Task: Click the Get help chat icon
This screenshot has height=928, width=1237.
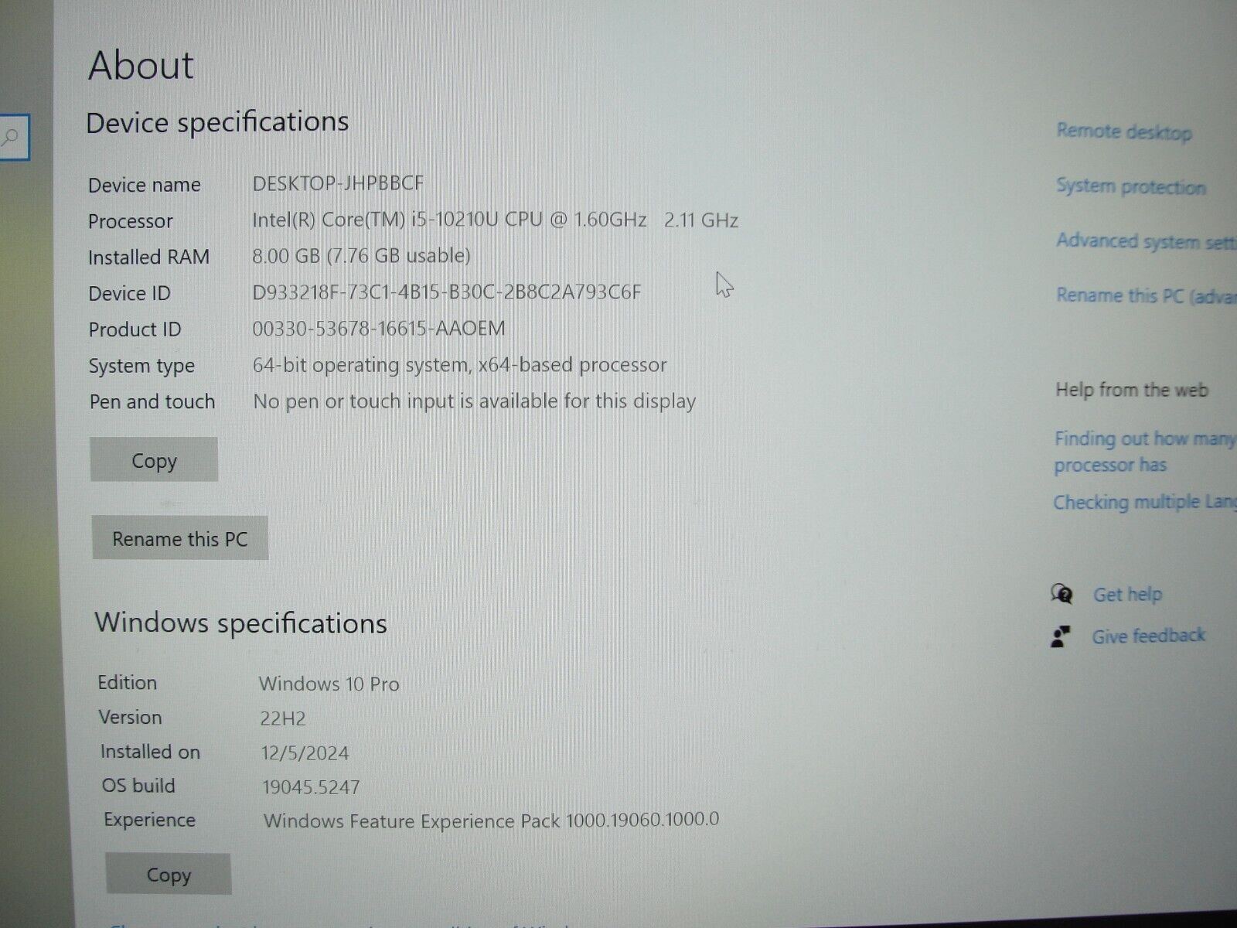Action: click(x=1062, y=594)
